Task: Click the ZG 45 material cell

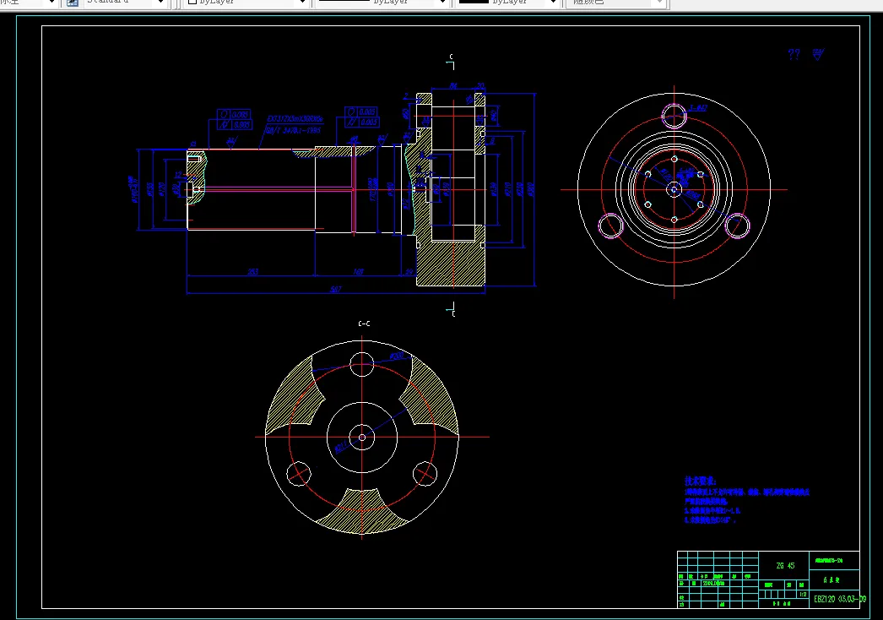Action: click(x=784, y=565)
